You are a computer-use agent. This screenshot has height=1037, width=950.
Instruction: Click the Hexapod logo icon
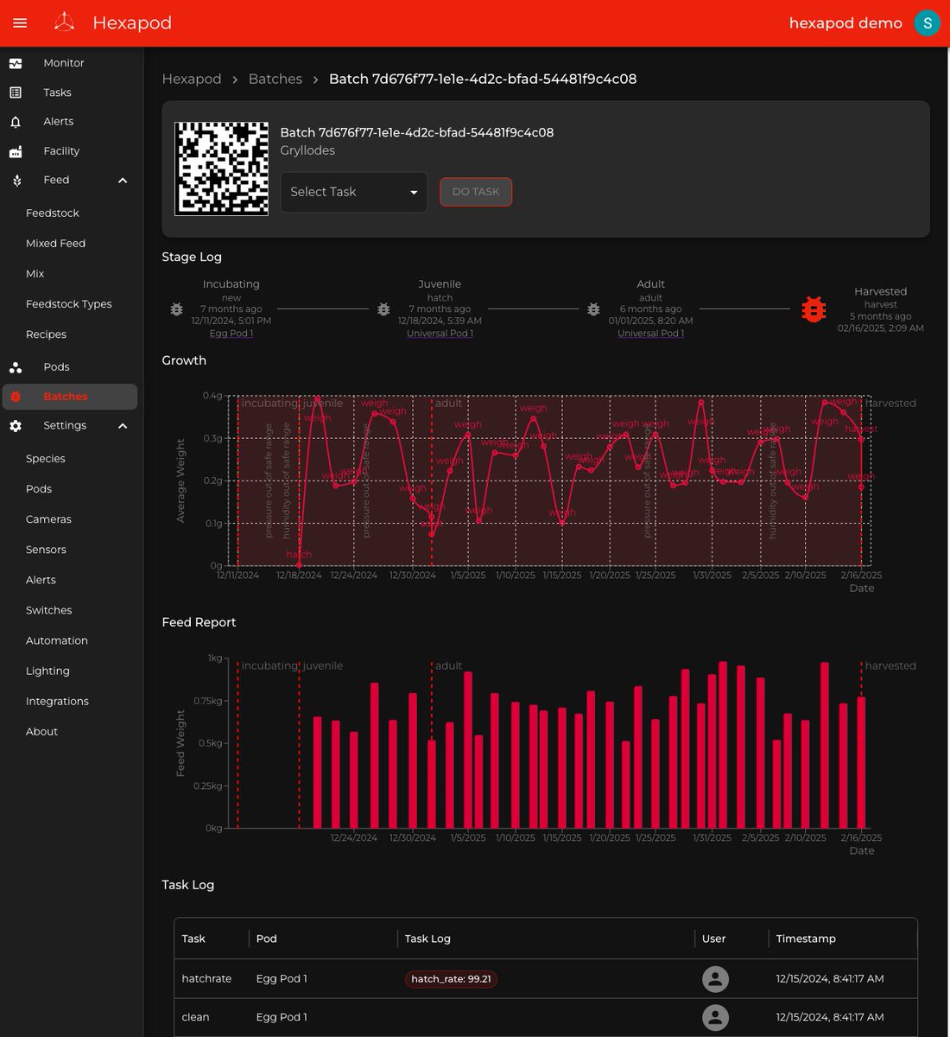64,22
